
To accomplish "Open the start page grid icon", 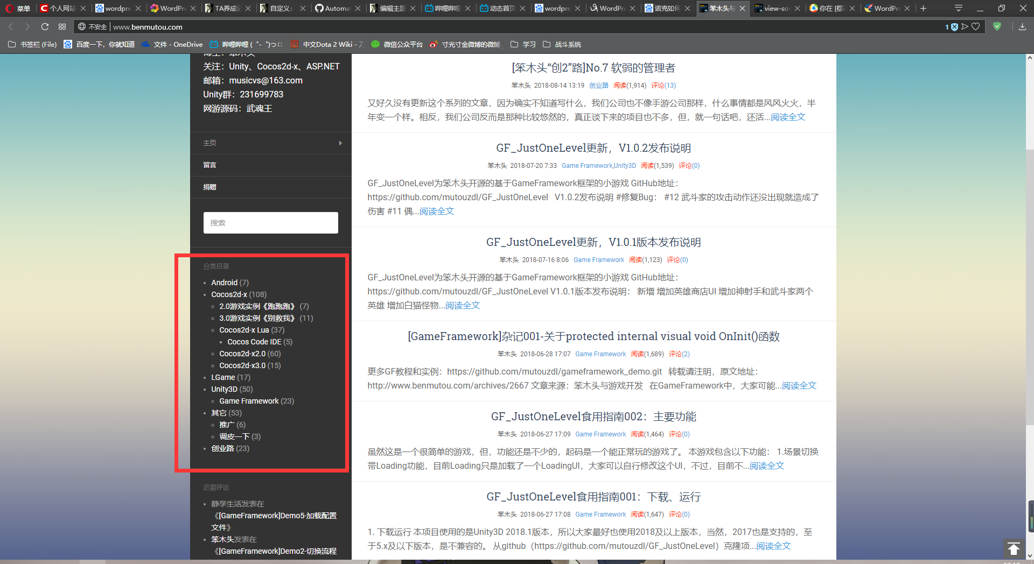I will (62, 27).
